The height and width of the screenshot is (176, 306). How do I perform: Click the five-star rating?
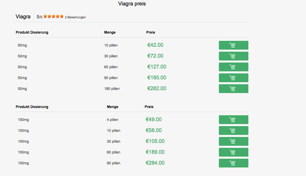click(53, 17)
